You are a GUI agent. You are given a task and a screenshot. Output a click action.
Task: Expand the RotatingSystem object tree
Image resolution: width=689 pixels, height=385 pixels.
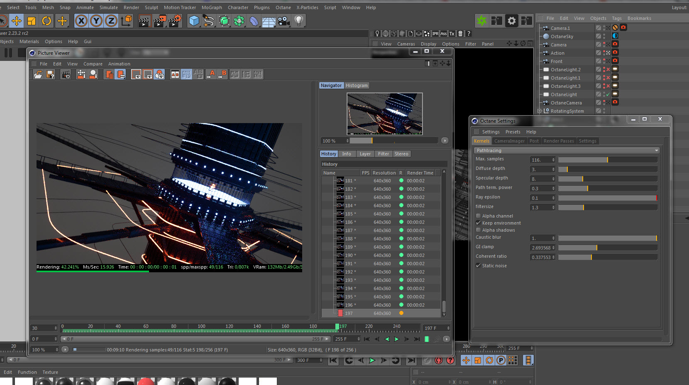point(540,111)
